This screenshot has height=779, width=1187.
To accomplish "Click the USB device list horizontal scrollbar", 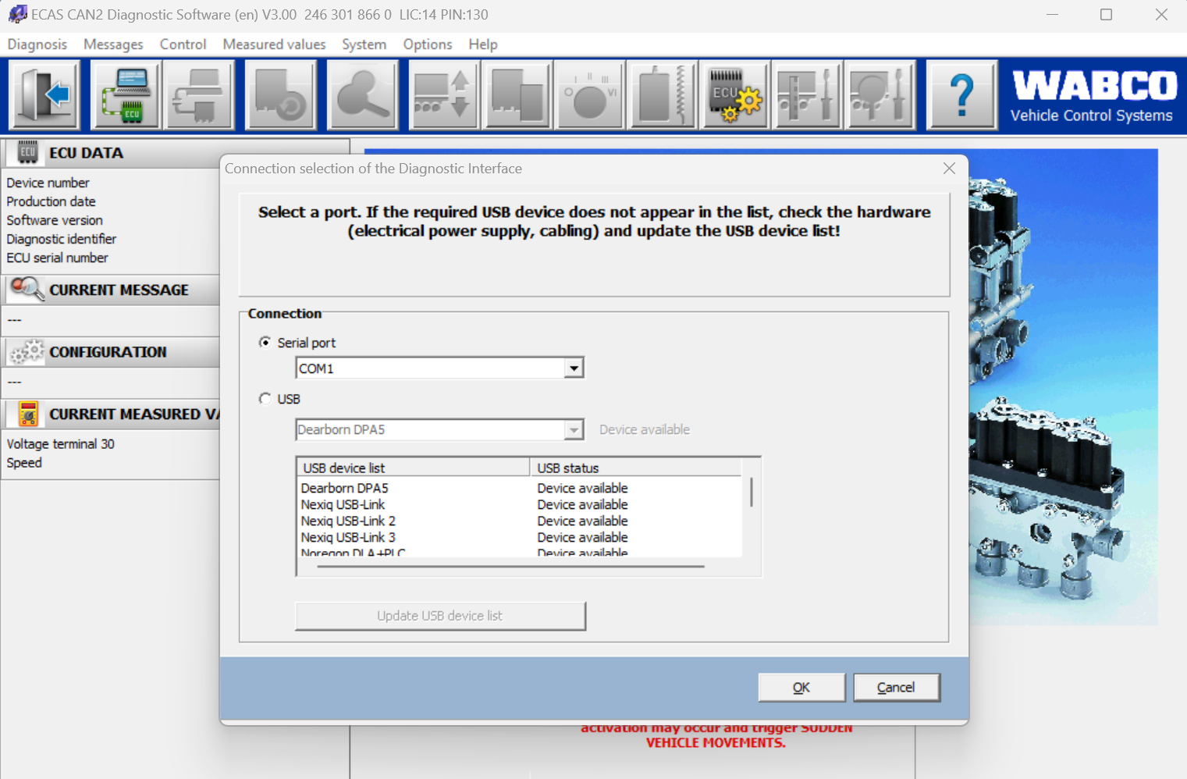I will 511,566.
